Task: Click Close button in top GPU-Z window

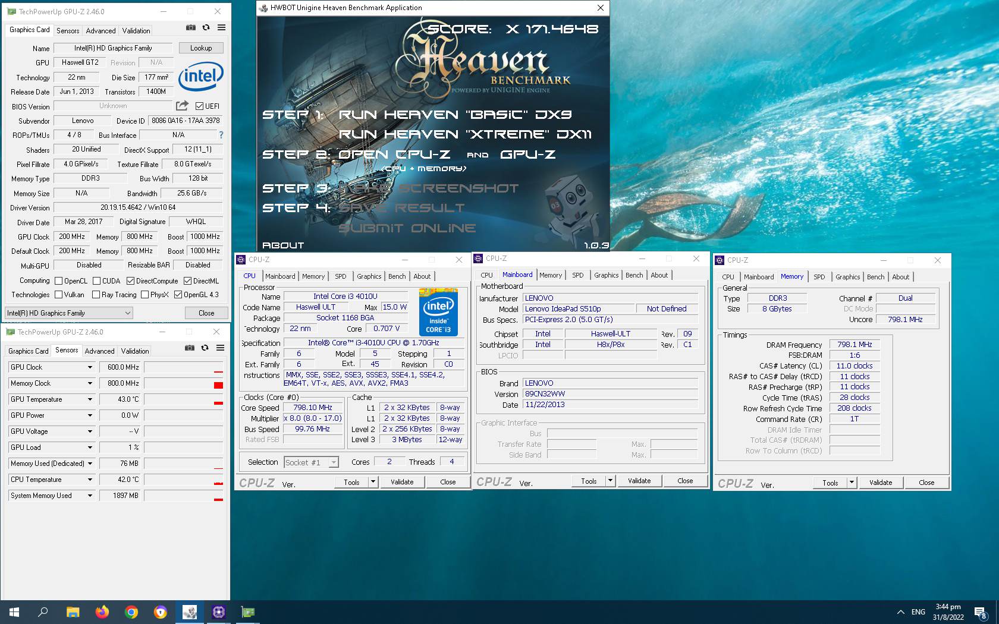Action: (x=206, y=313)
